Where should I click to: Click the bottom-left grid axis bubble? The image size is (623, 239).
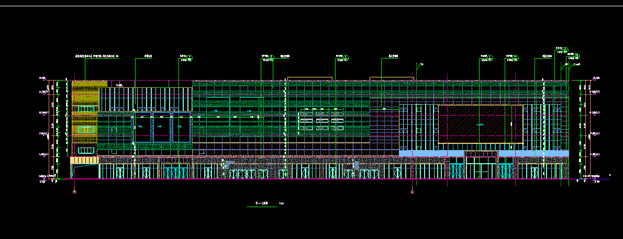(75, 192)
